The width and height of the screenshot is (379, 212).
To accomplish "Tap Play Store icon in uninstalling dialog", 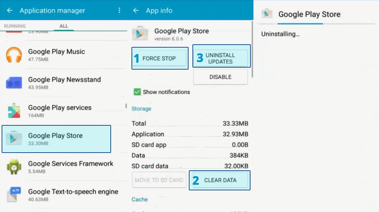I will pos(267,14).
